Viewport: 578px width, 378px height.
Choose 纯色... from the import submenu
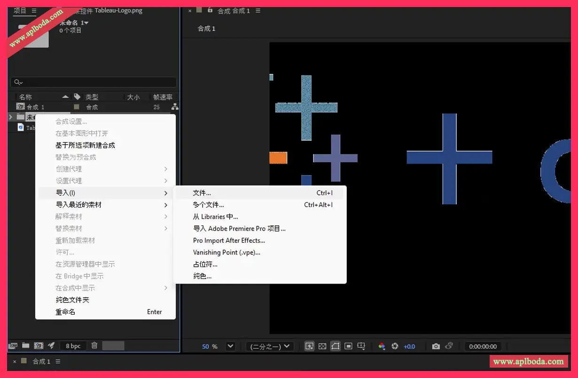[260, 276]
